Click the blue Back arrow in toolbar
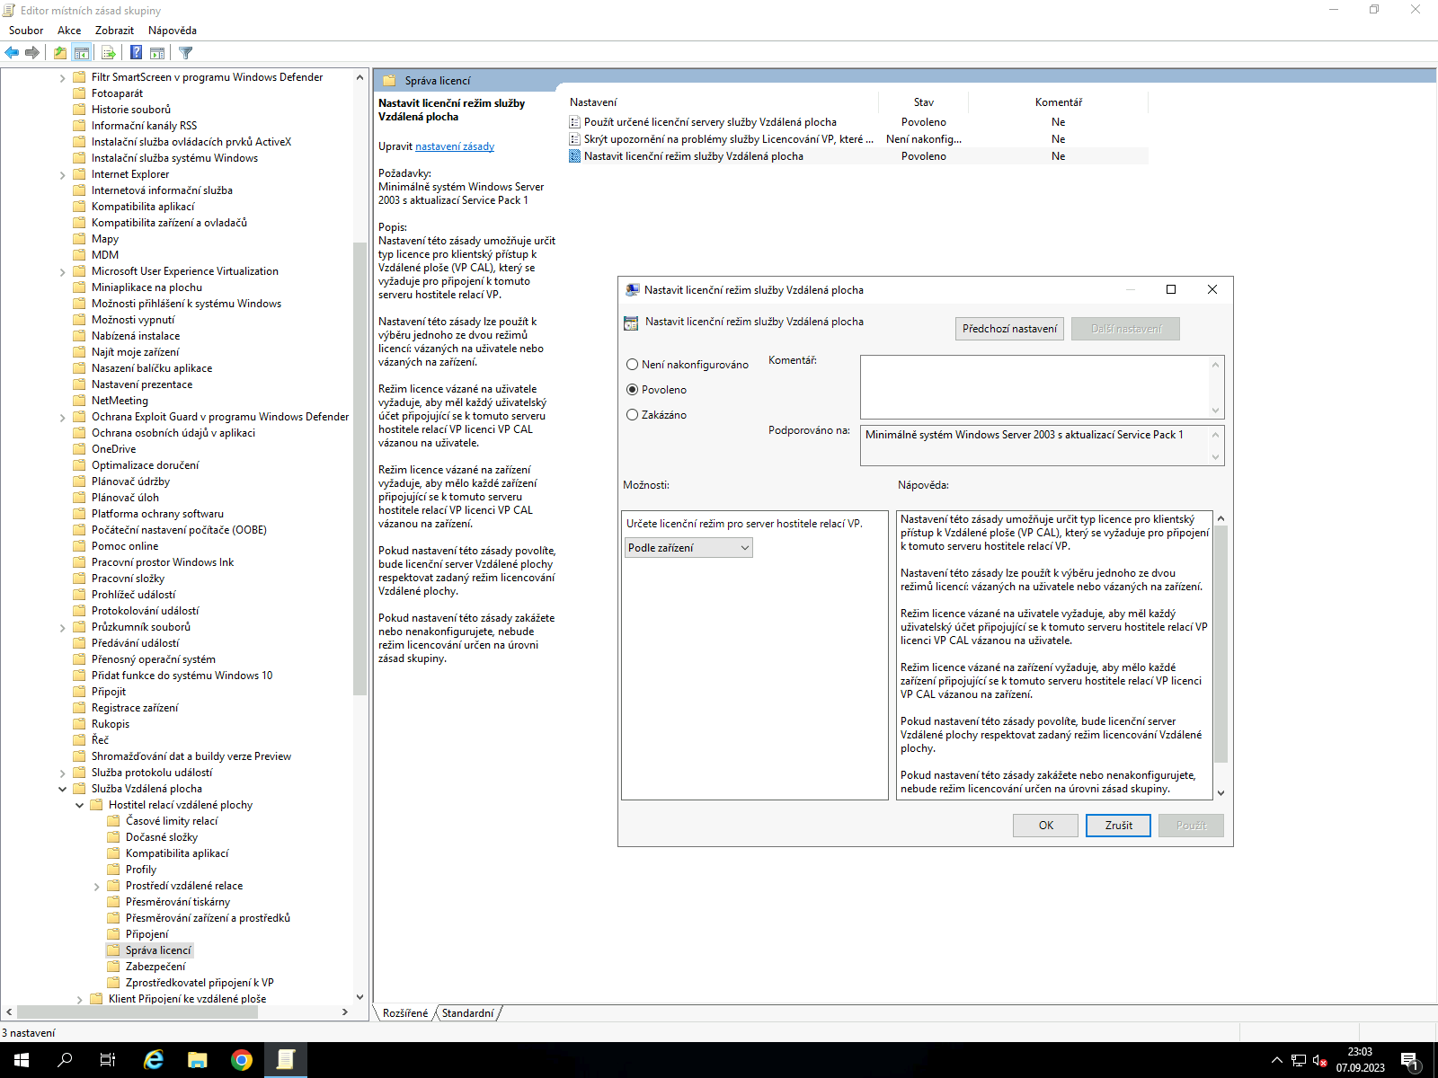1438x1078 pixels. pos(12,53)
